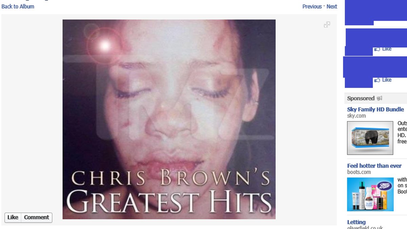The image size is (407, 229).
Task: Like the photo using the Like button
Action: [x=13, y=217]
